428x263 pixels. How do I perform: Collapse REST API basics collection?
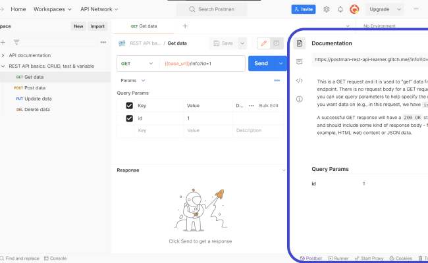tap(3, 66)
